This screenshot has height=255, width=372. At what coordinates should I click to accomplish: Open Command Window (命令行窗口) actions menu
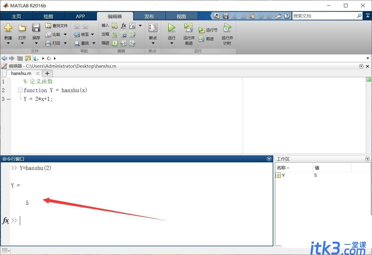click(x=269, y=159)
